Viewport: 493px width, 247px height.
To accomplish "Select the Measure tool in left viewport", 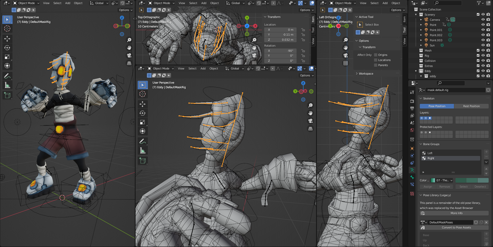I will 7,85.
